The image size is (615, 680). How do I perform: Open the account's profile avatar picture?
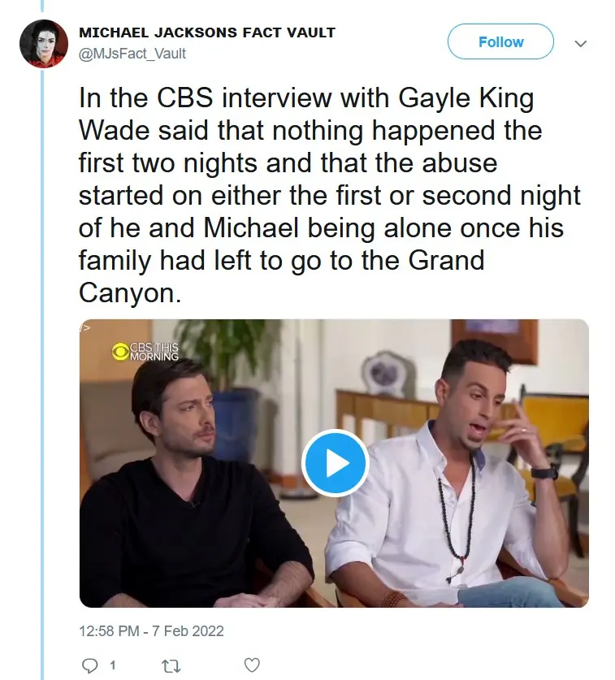43,43
